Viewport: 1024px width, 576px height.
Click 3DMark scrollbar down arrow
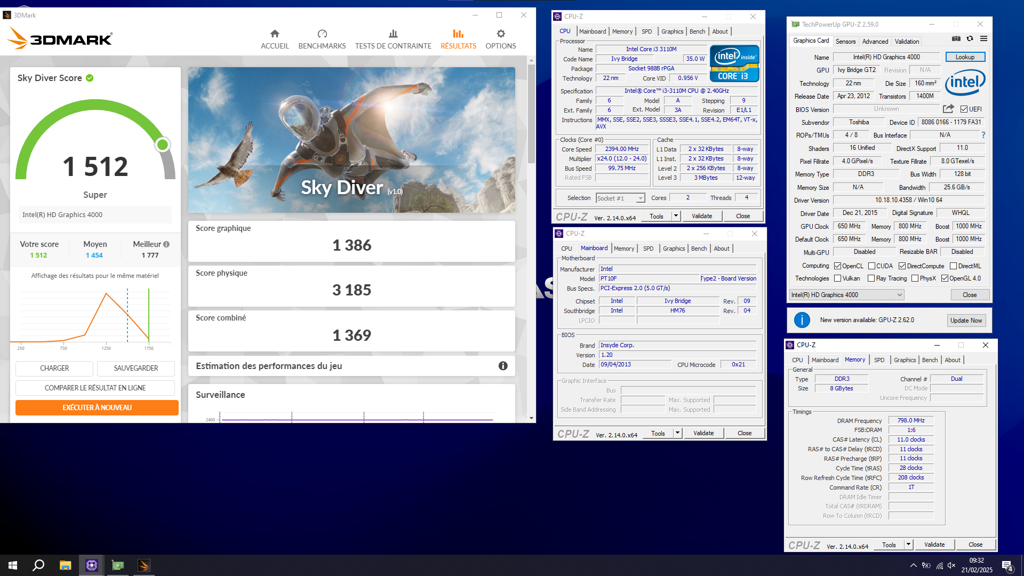(531, 419)
